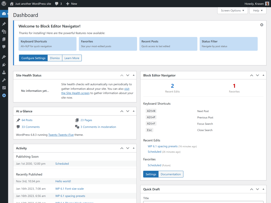Open Users via the person icon
Image resolution: width=271 pixels, height=203 pixels.
coord(4,72)
